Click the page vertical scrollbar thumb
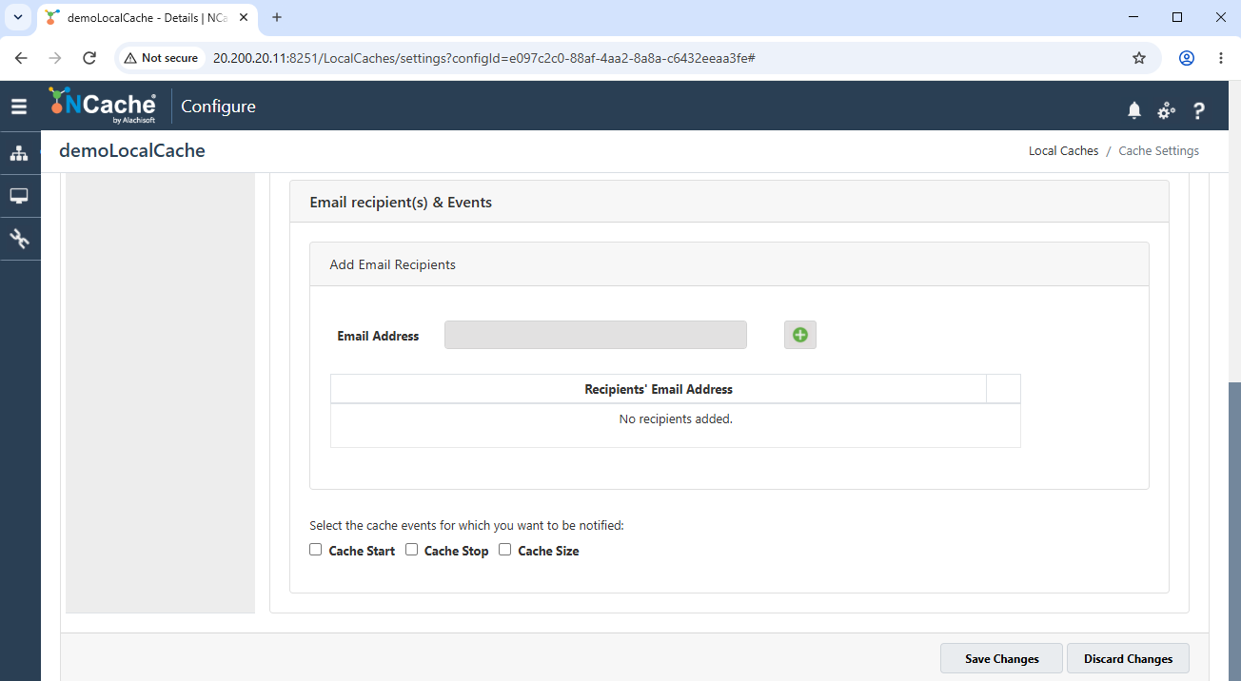The image size is (1241, 681). (1234, 531)
